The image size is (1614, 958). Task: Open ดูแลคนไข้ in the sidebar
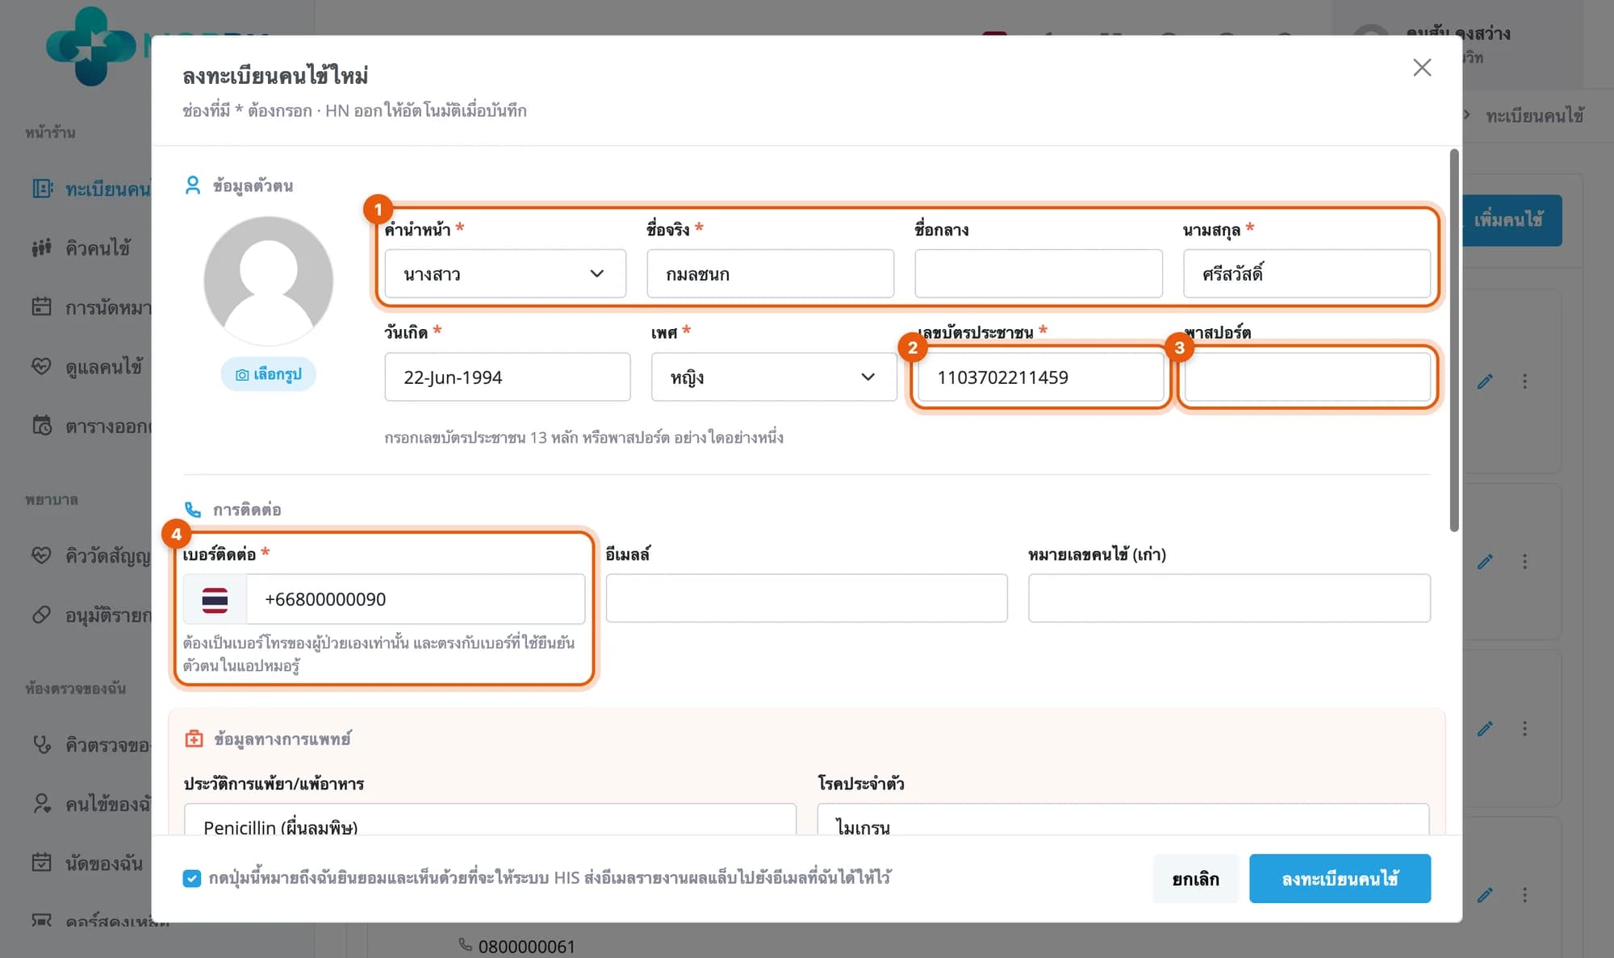coord(87,367)
